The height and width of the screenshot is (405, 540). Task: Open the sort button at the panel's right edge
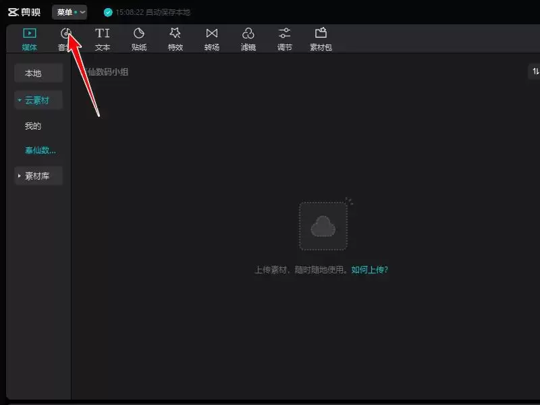point(535,72)
